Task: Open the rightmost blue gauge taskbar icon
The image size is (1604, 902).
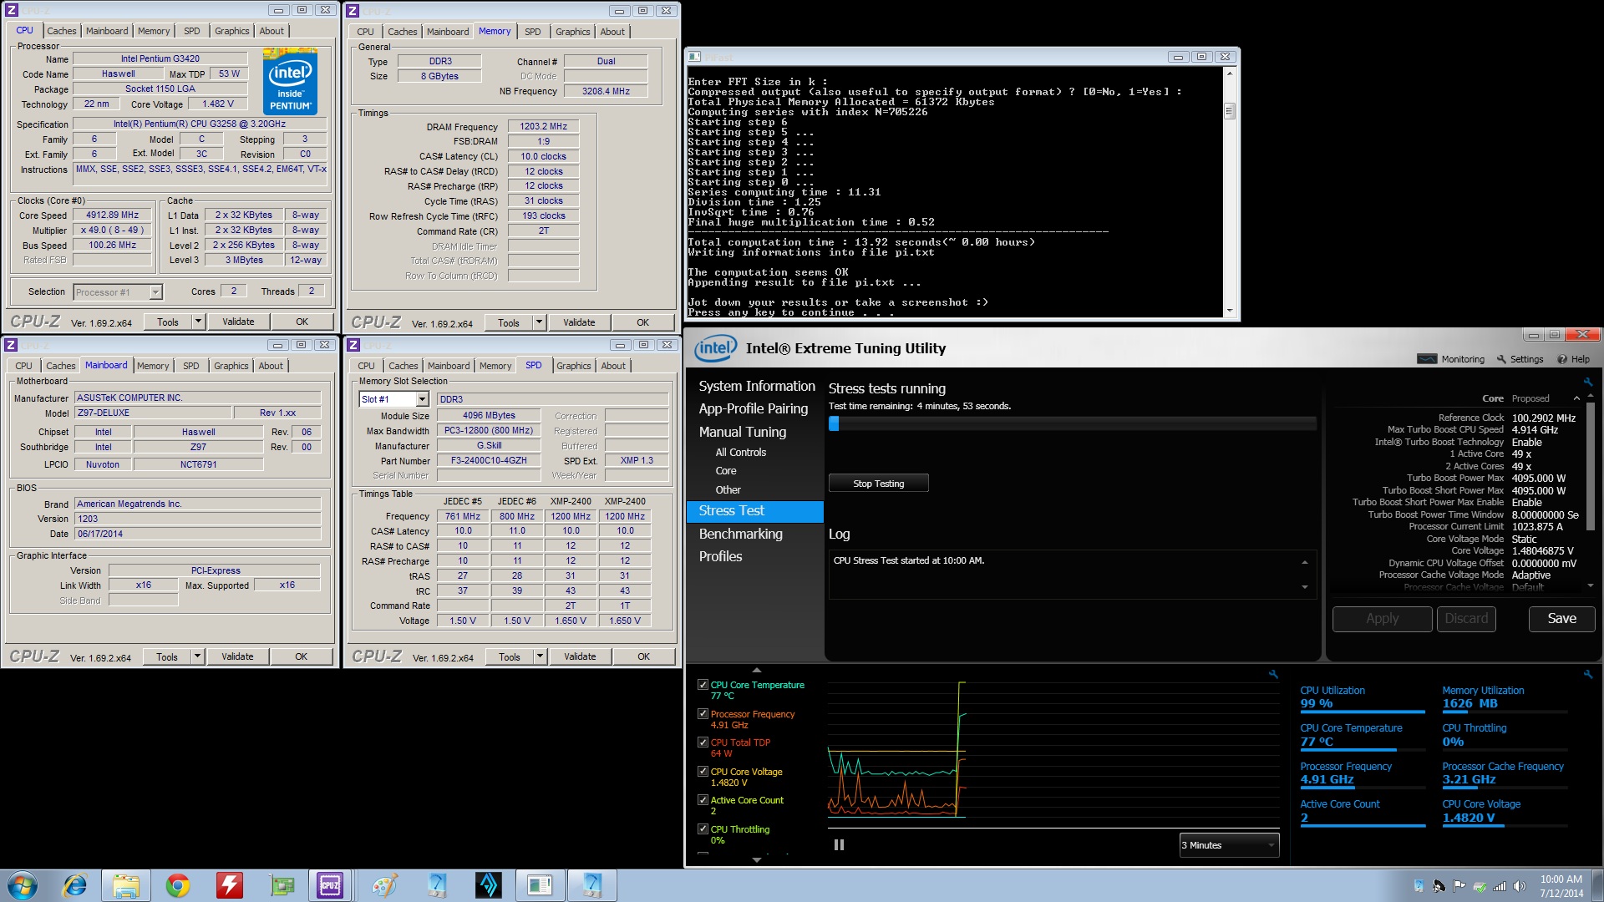Action: pyautogui.click(x=592, y=885)
